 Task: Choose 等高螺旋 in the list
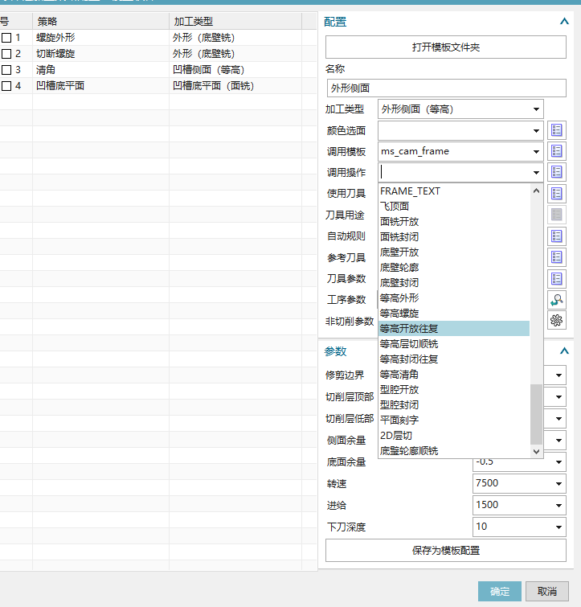tap(454, 314)
